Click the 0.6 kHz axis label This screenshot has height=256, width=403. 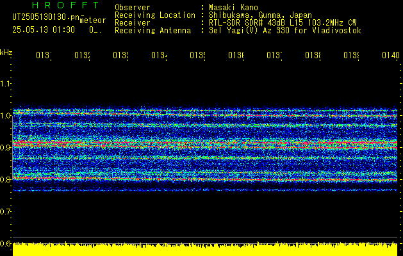(5, 243)
